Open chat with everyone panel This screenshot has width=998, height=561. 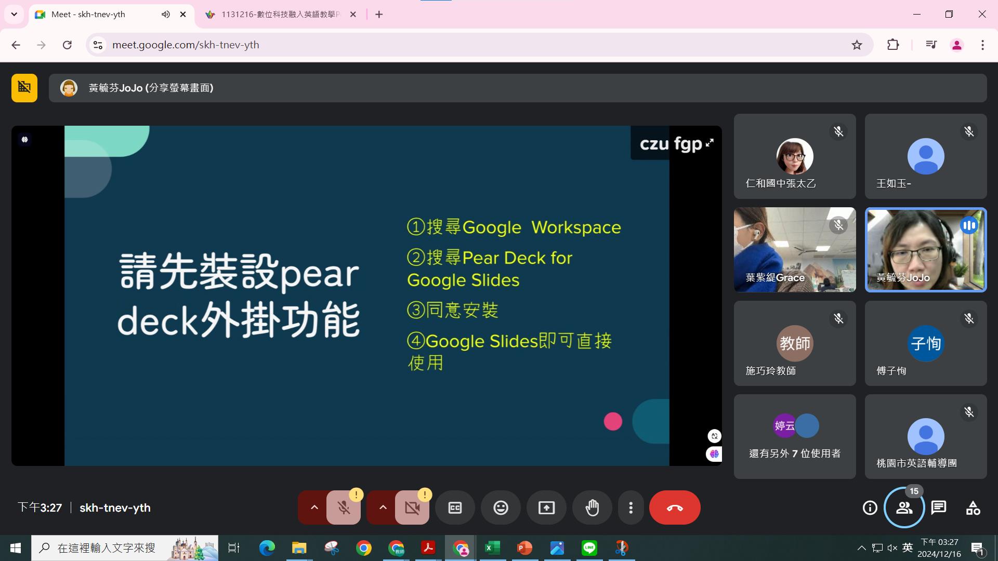[938, 508]
